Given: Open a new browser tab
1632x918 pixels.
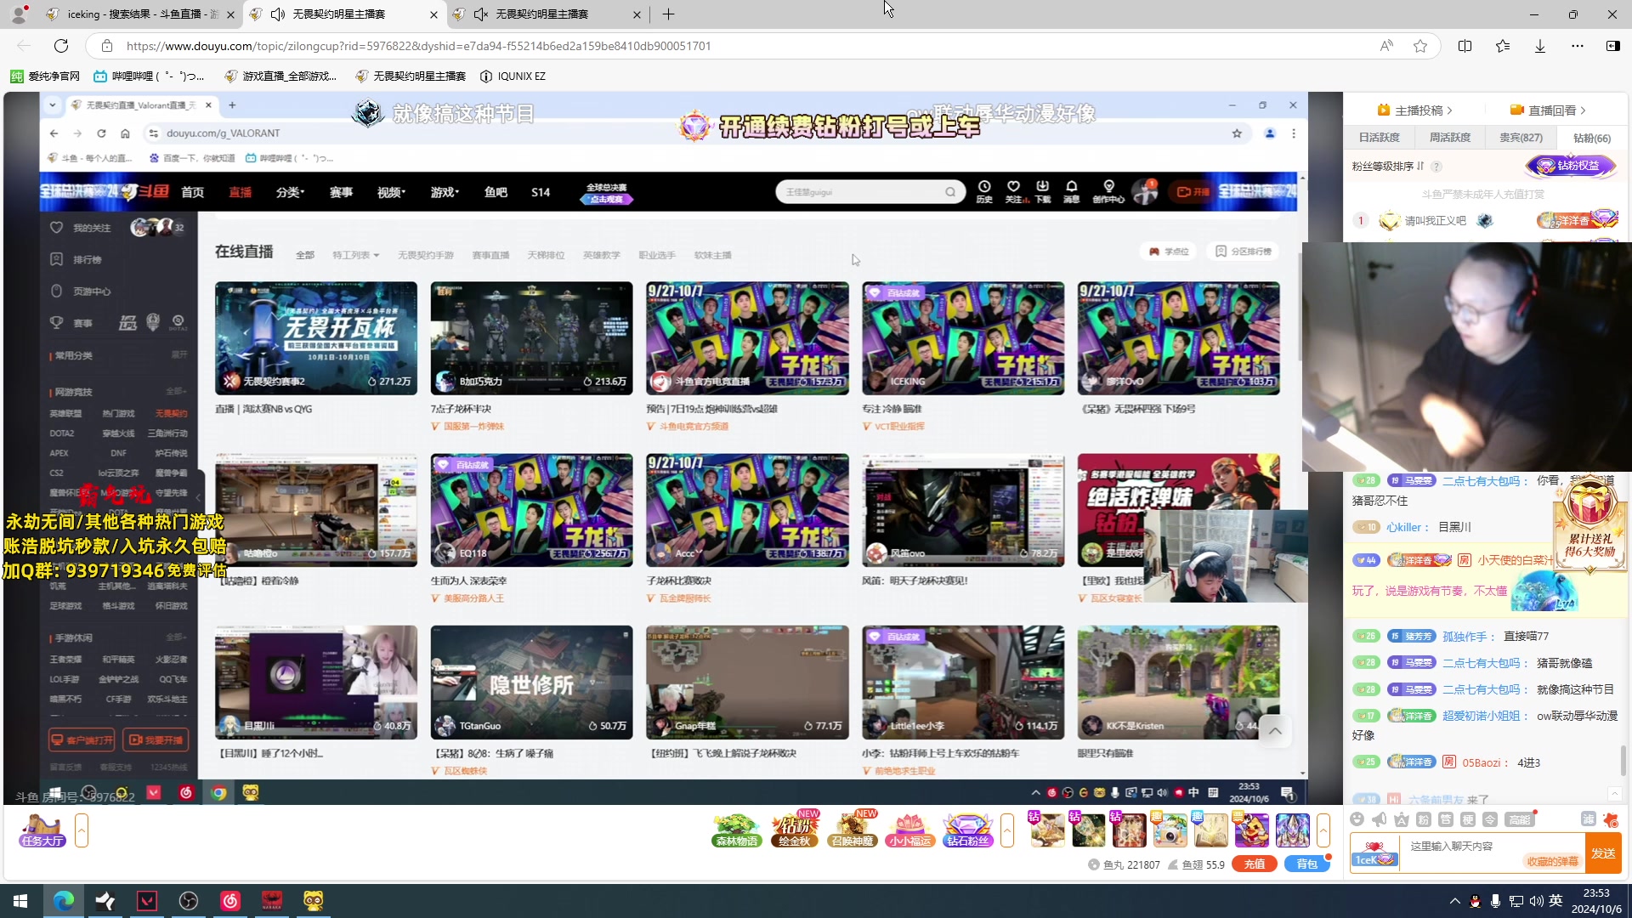Looking at the screenshot, I should click(668, 14).
